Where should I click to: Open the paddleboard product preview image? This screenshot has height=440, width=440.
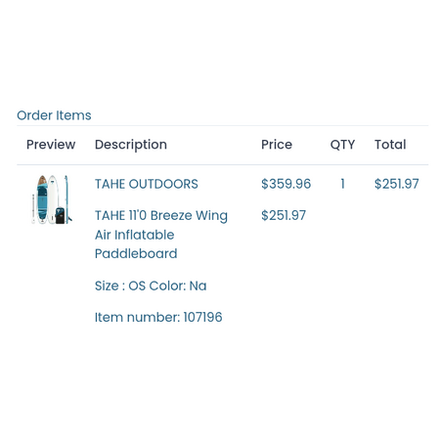pyautogui.click(x=52, y=199)
